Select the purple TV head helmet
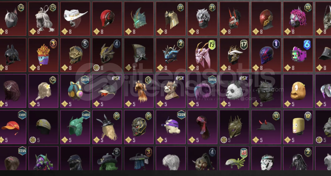 pos(298,55)
